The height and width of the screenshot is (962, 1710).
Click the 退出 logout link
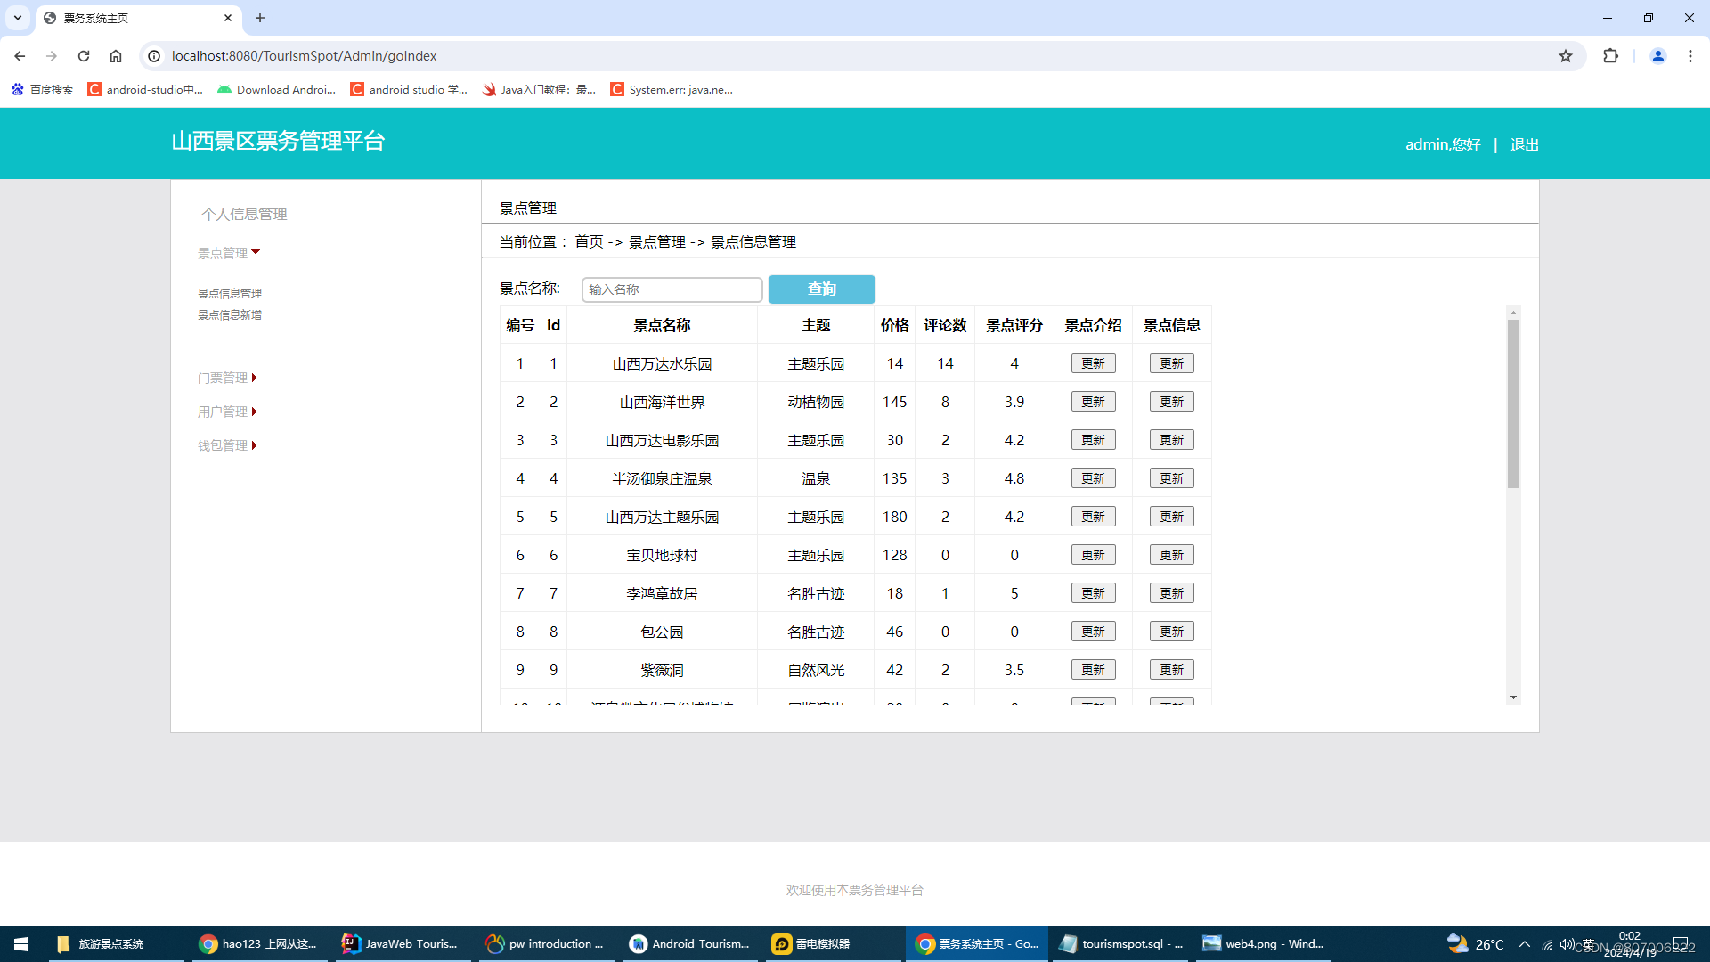click(1524, 144)
